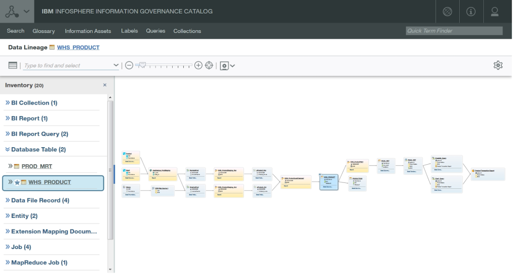514x274 pixels.
Task: Open the Queries menu
Action: [x=156, y=31]
